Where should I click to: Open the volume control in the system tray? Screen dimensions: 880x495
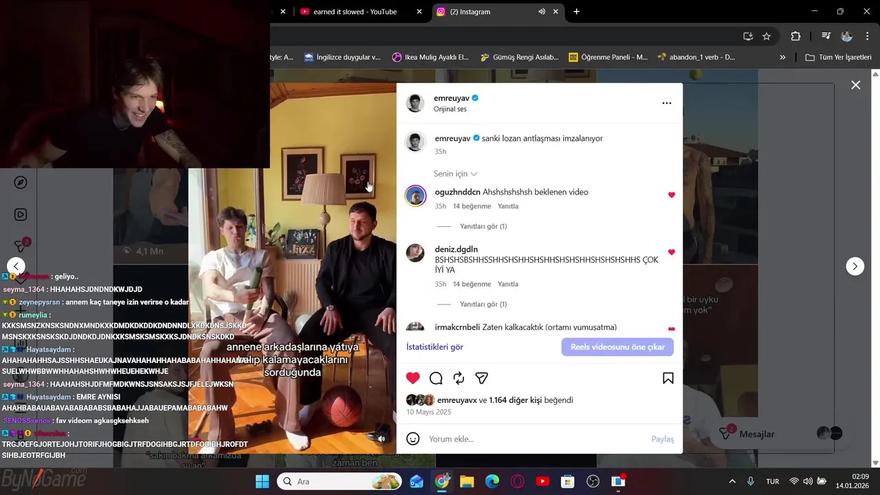(808, 481)
